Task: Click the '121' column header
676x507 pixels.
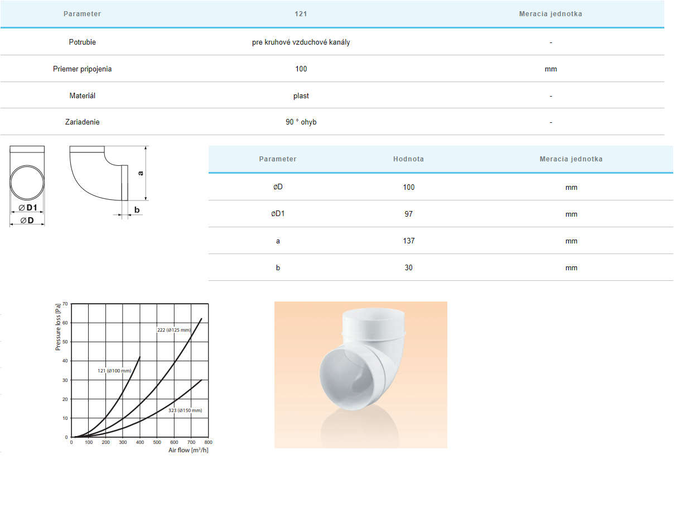Action: [x=301, y=14]
